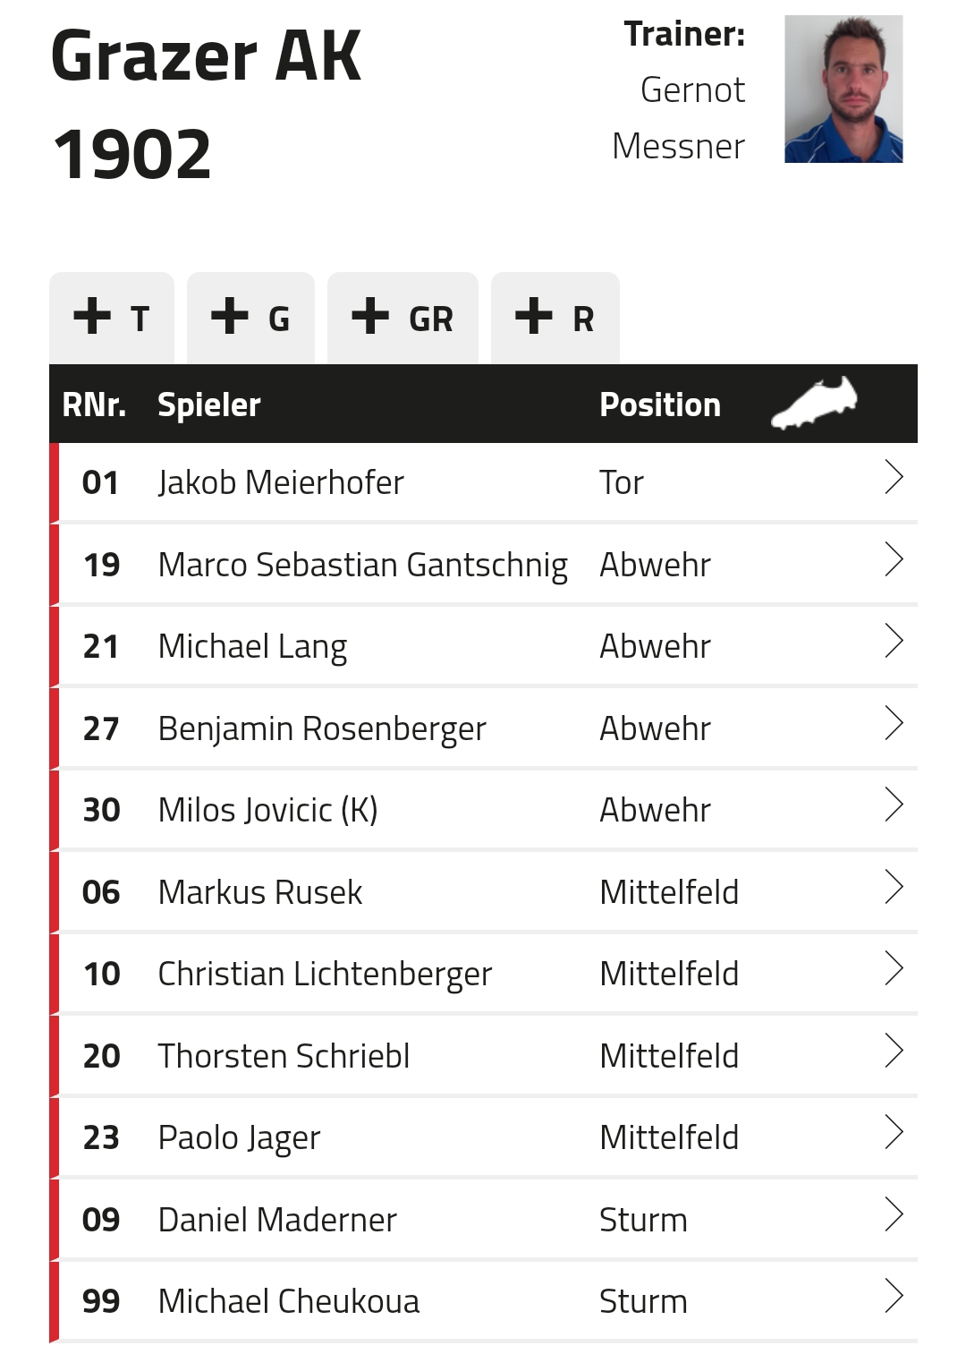Screen dimensions: 966x1354
Task: Open player Milos Jovicic (K) name
Action: [267, 810]
